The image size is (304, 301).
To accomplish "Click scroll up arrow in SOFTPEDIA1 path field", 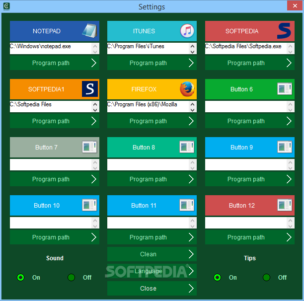I will 95,104.
